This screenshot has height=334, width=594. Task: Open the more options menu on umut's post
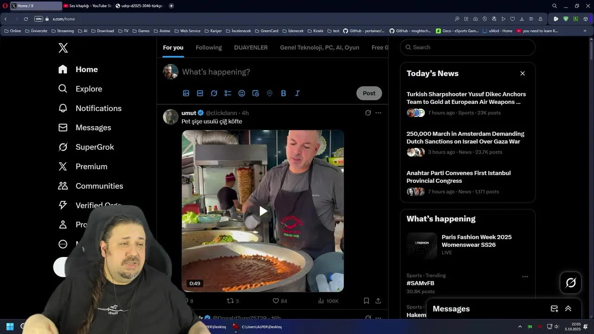tap(378, 113)
